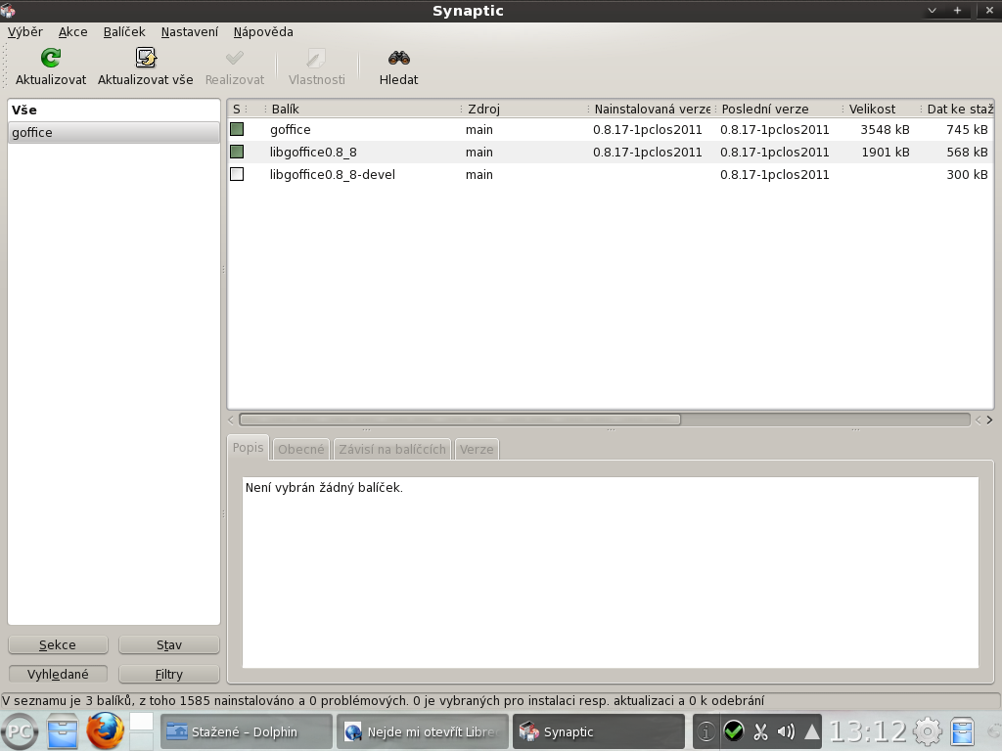
Task: Click the Vlastnosti properties icon
Action: (x=316, y=58)
